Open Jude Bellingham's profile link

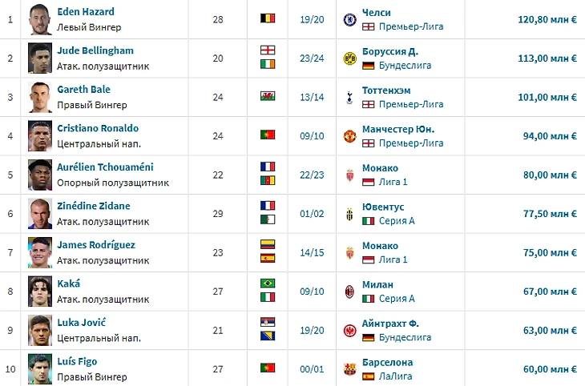coord(95,50)
